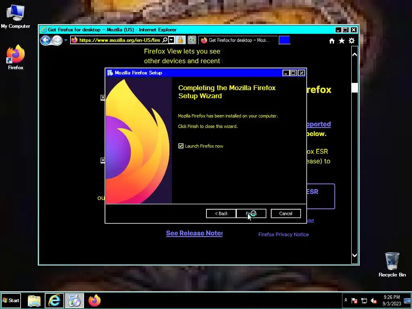Expand the address bar autocomplete dropdown
Screen dimensions: 412x309
pyautogui.click(x=171, y=40)
